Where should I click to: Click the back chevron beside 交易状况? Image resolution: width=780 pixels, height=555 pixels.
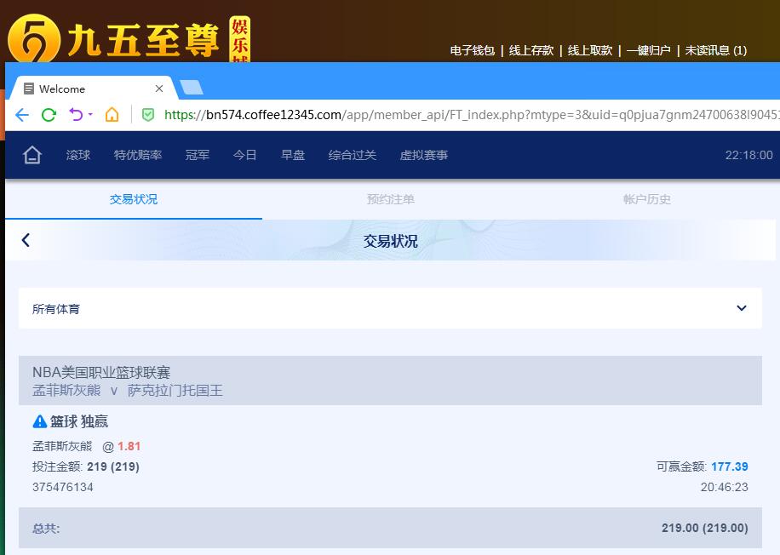(x=26, y=240)
